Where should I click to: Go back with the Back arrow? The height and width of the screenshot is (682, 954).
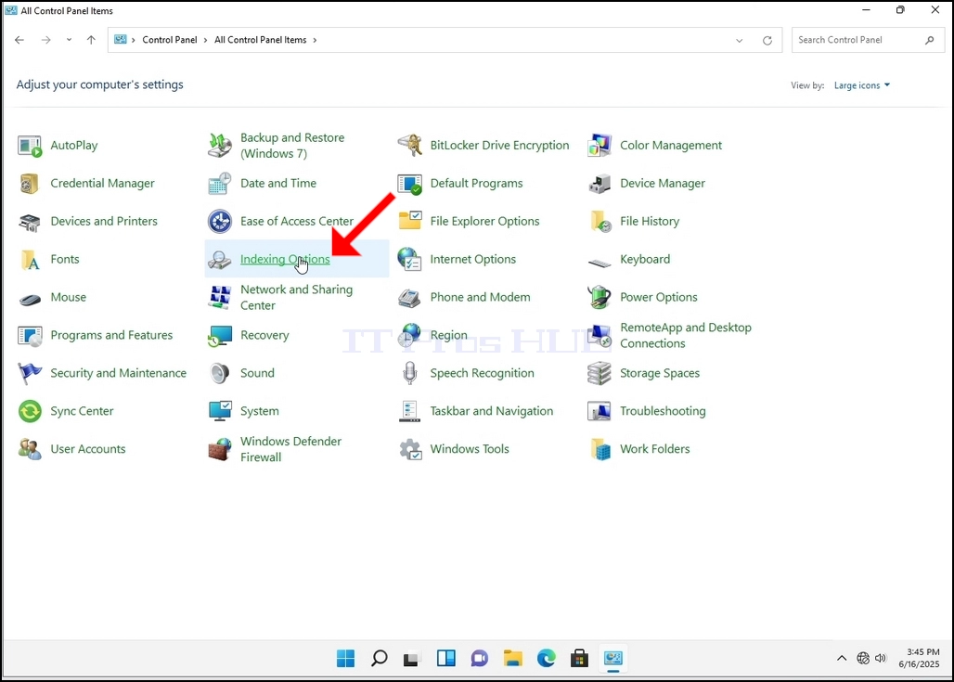[19, 40]
